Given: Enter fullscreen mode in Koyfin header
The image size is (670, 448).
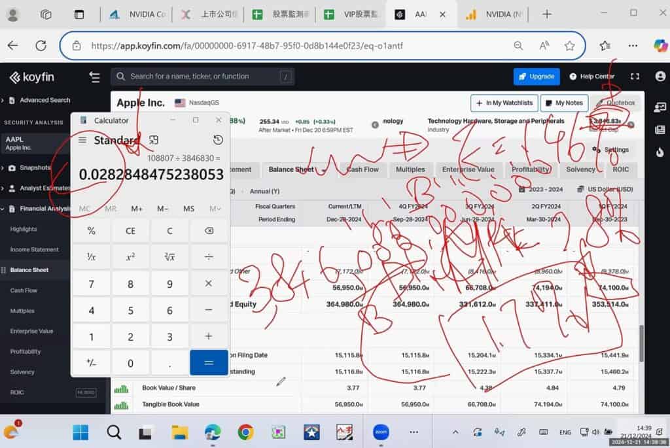Looking at the screenshot, I should pos(634,77).
